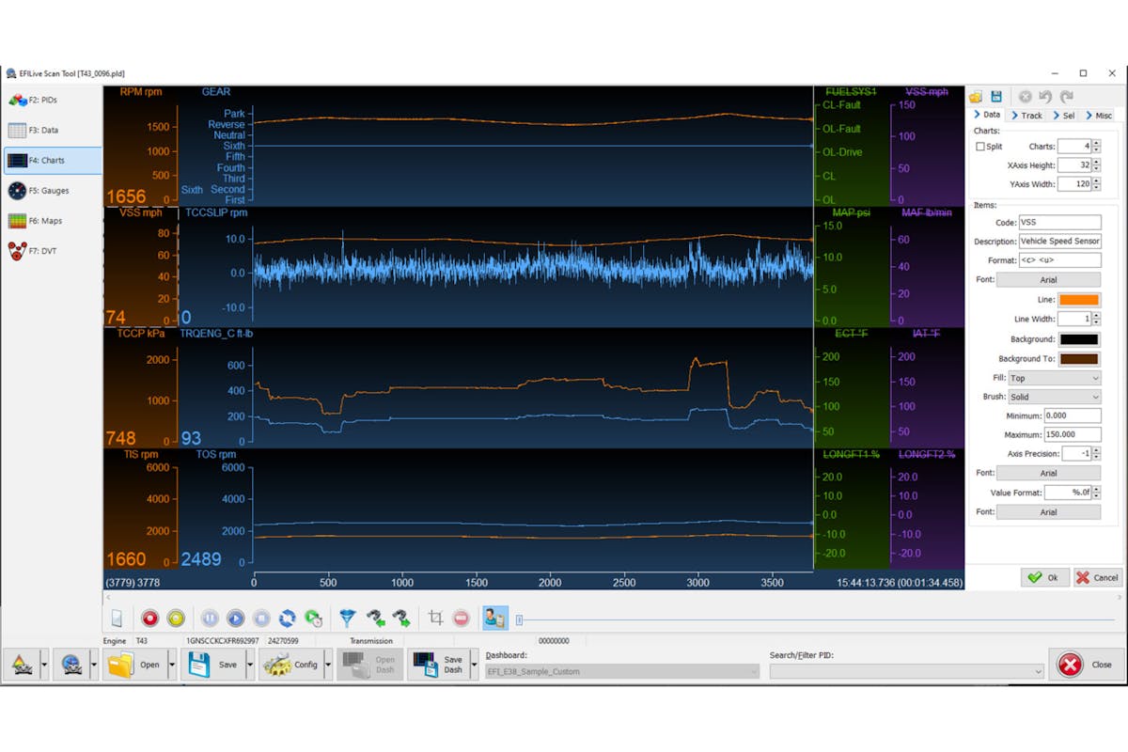Image resolution: width=1128 pixels, height=752 pixels.
Task: Click the Save Dash button
Action: point(439,665)
